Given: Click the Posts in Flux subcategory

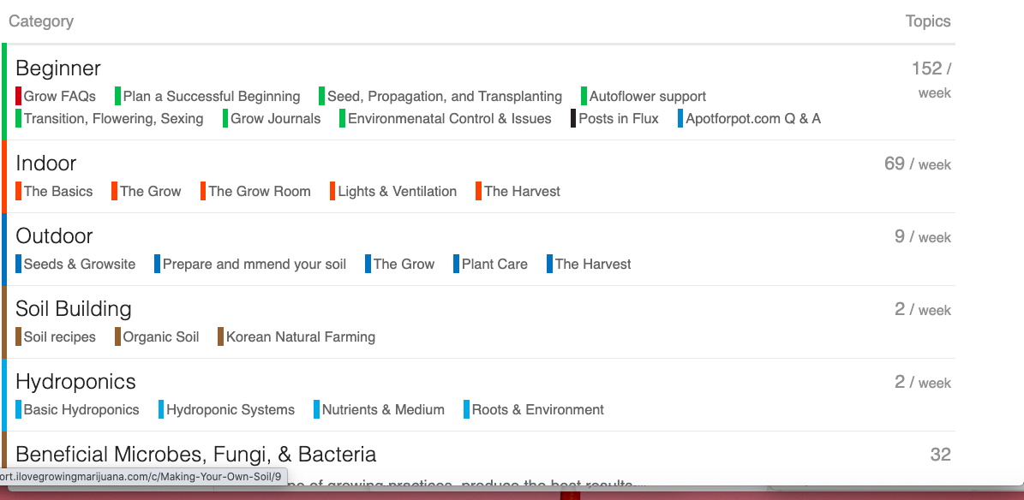Looking at the screenshot, I should pos(618,119).
